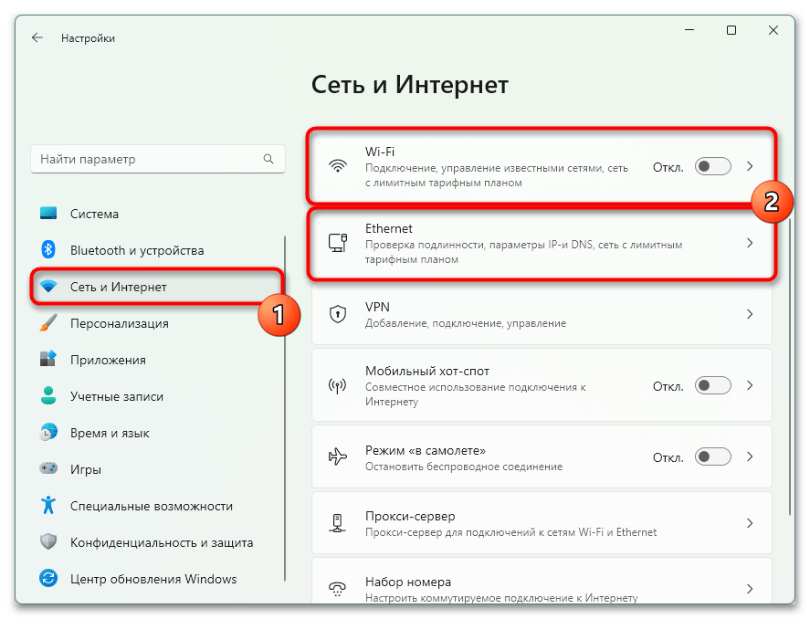Click Откл. label next to Мобильный хот-спот

[x=668, y=386]
